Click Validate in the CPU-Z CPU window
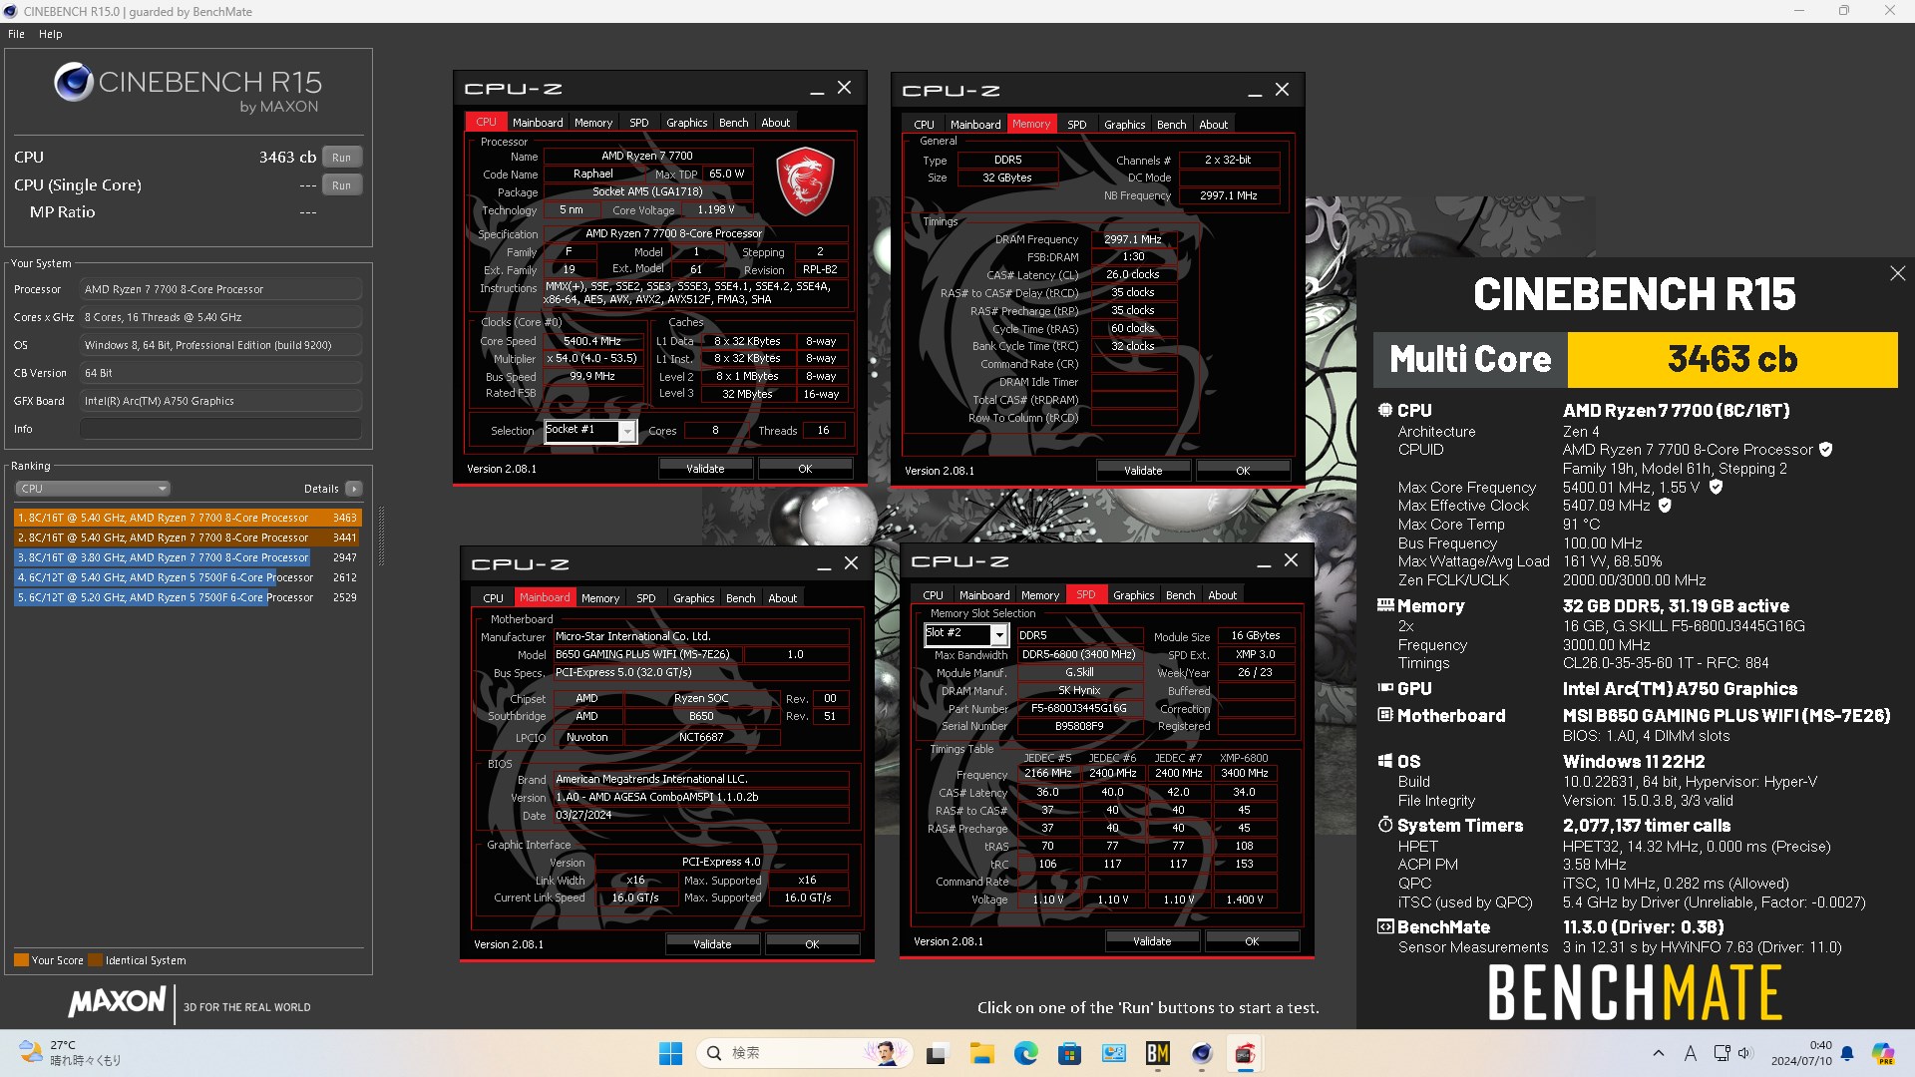Viewport: 1915px width, 1077px height. (705, 469)
